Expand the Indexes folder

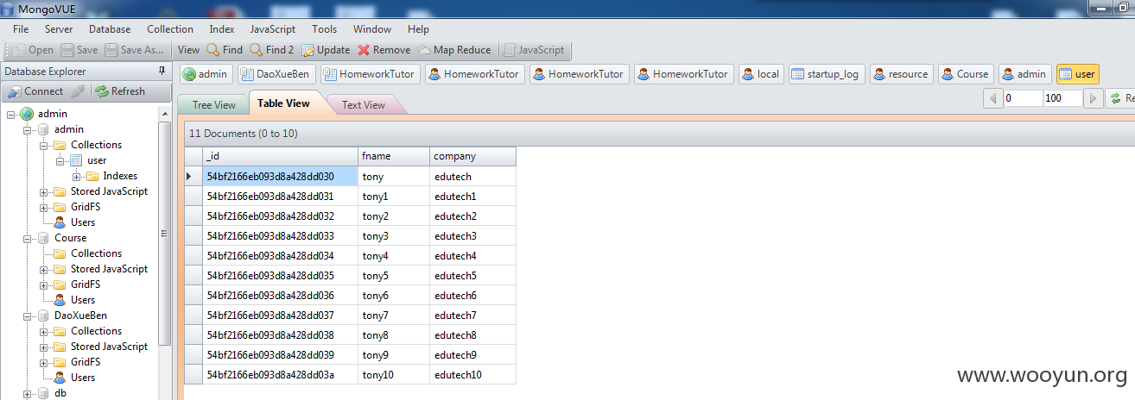[77, 176]
